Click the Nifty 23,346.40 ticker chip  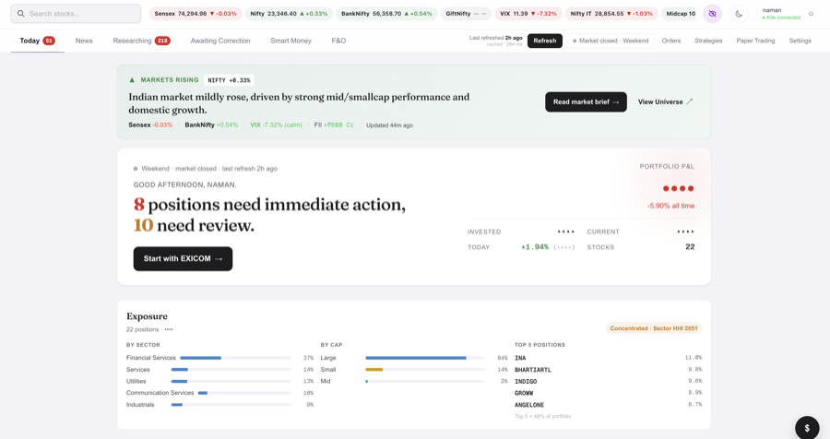click(x=289, y=14)
